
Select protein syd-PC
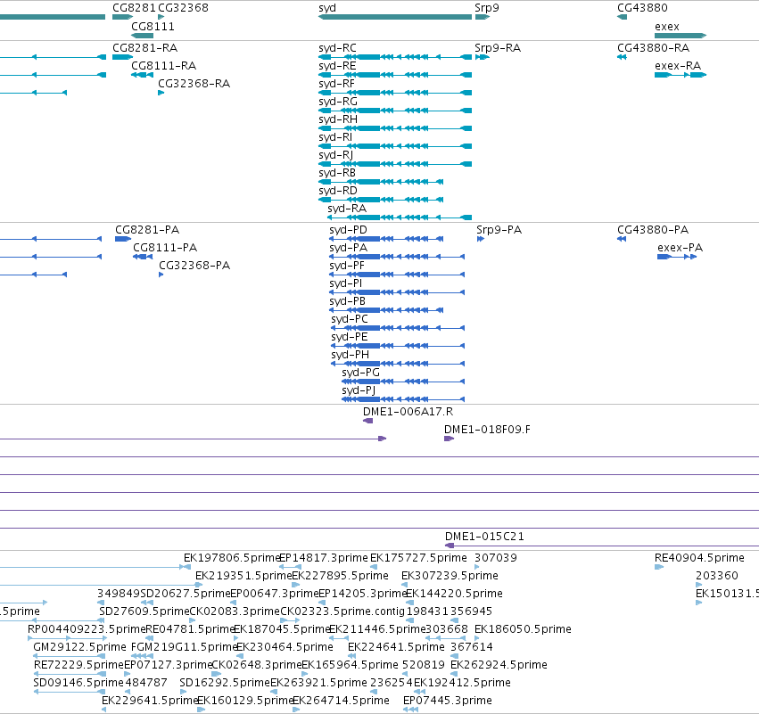click(x=350, y=319)
